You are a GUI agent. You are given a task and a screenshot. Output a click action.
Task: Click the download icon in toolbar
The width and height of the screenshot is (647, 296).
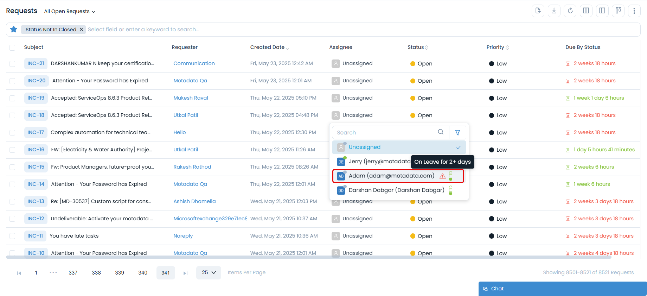point(554,11)
